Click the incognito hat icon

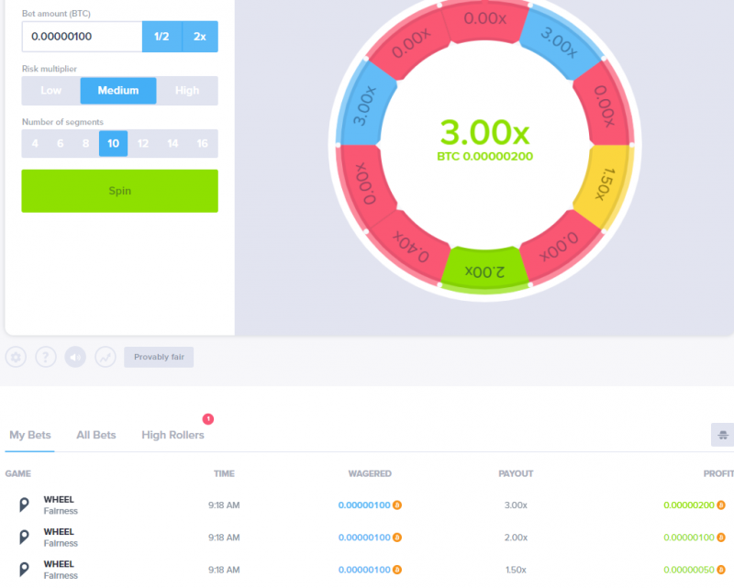[x=723, y=435]
